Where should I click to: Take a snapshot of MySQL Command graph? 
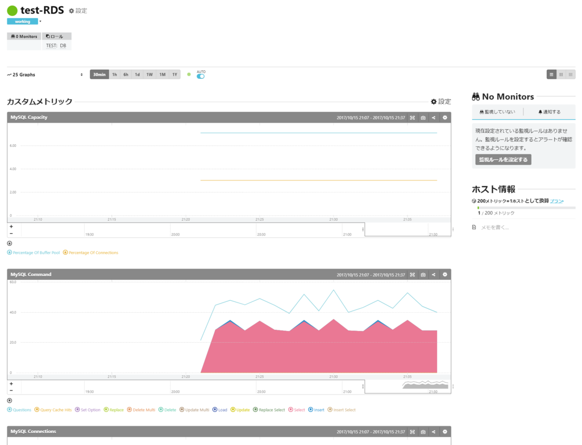[423, 275]
